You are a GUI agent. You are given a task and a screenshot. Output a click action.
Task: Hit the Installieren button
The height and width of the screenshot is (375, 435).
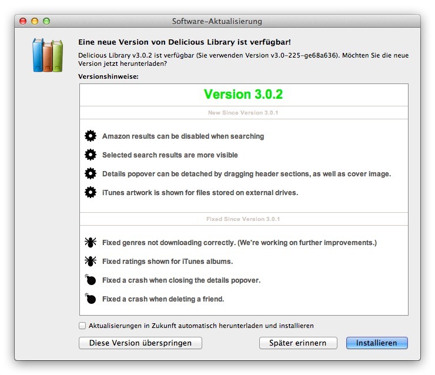point(377,343)
